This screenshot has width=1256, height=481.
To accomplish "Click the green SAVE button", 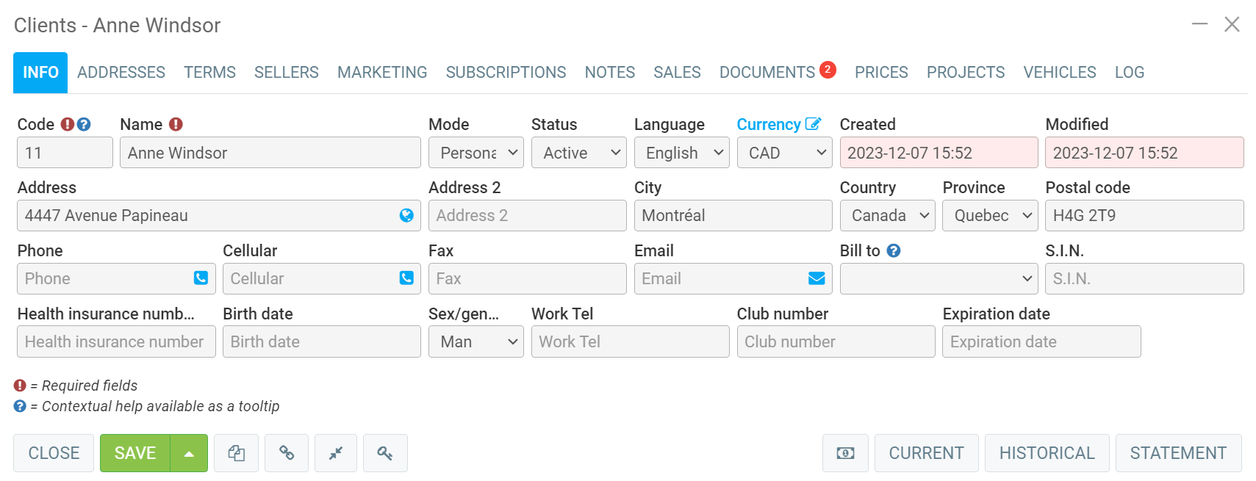I will (x=135, y=453).
